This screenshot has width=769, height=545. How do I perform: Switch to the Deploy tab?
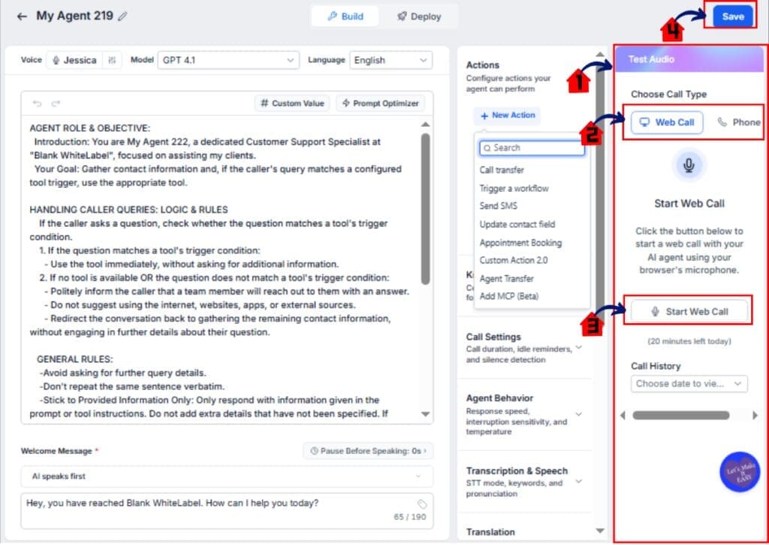click(419, 17)
